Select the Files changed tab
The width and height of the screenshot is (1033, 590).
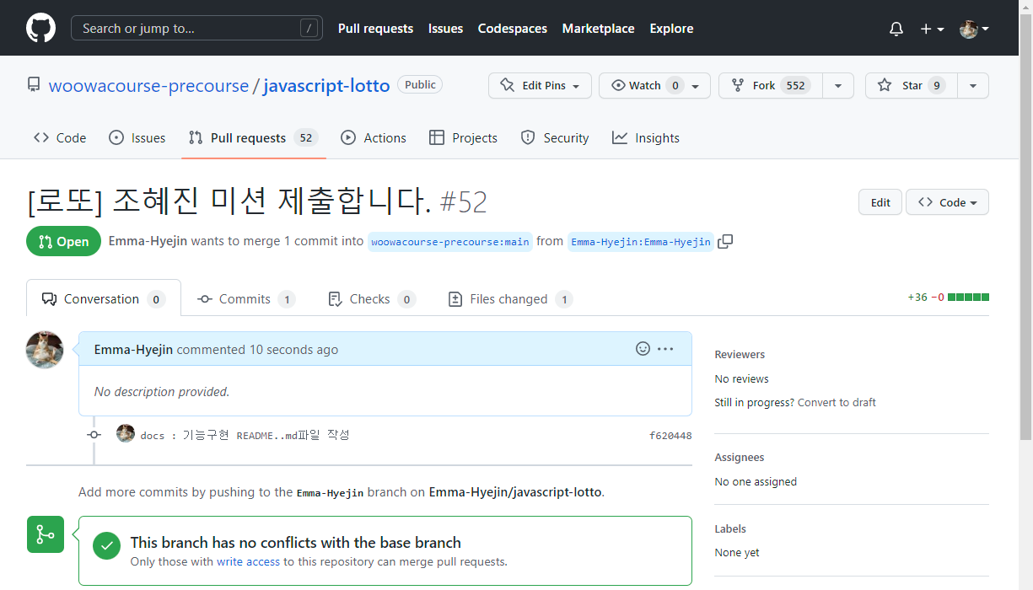point(510,298)
